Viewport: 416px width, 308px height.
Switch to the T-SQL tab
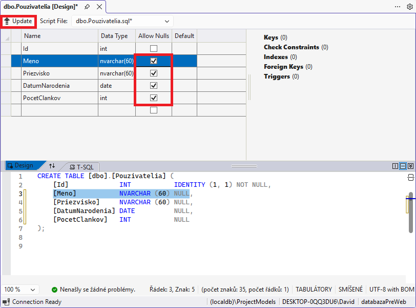click(x=82, y=167)
